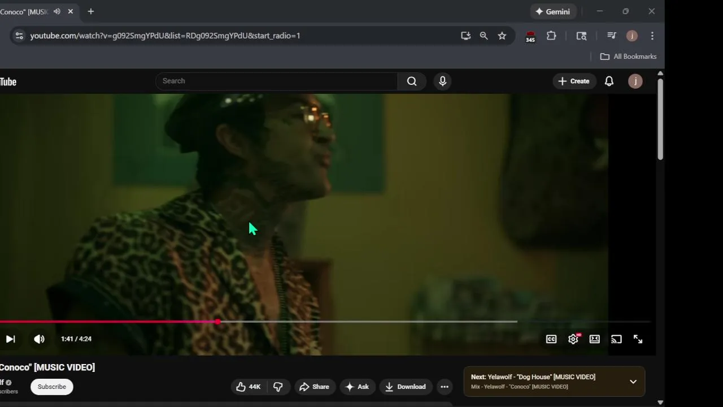This screenshot has height=407, width=723.
Task: Open Chrome extensions puzzle icon
Action: (x=551, y=36)
